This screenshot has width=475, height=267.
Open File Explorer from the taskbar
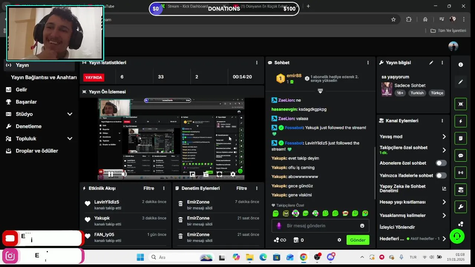pyautogui.click(x=249, y=257)
